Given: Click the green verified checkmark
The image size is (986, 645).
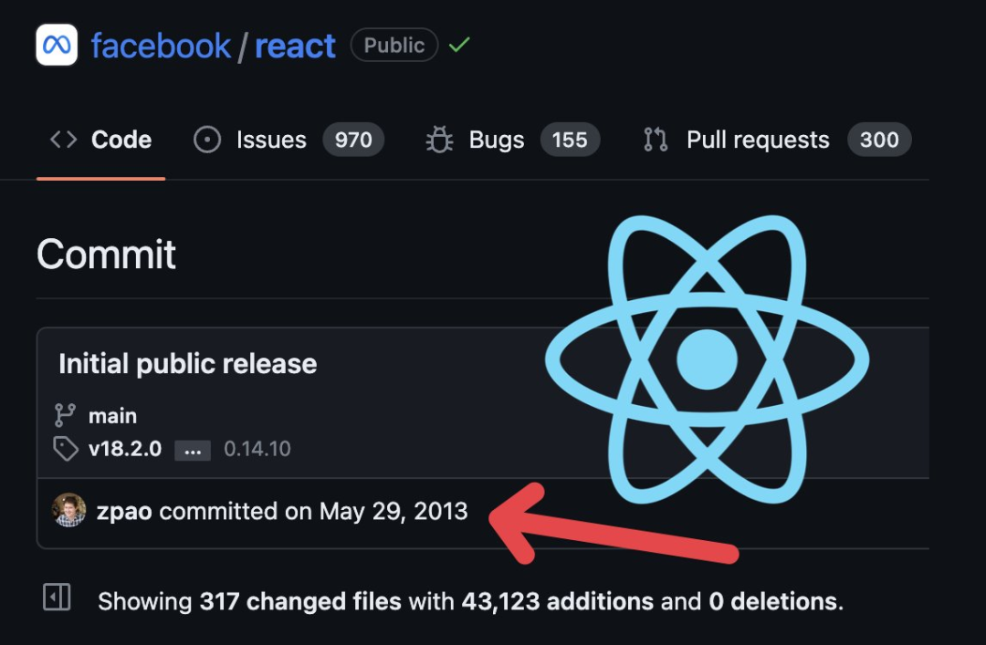Looking at the screenshot, I should (x=459, y=44).
